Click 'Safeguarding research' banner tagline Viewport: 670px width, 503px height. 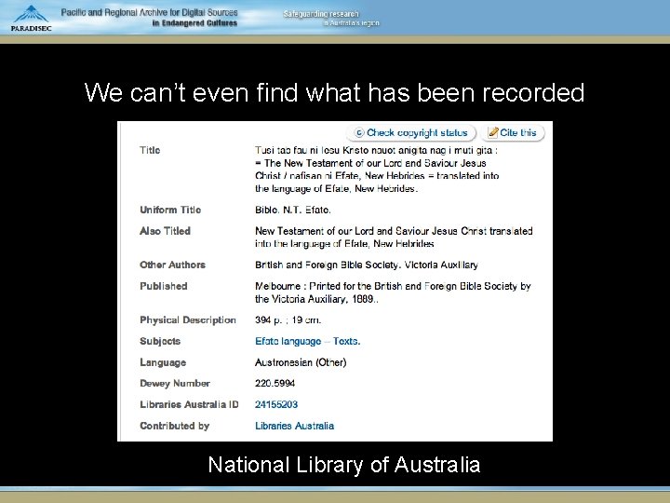[321, 14]
